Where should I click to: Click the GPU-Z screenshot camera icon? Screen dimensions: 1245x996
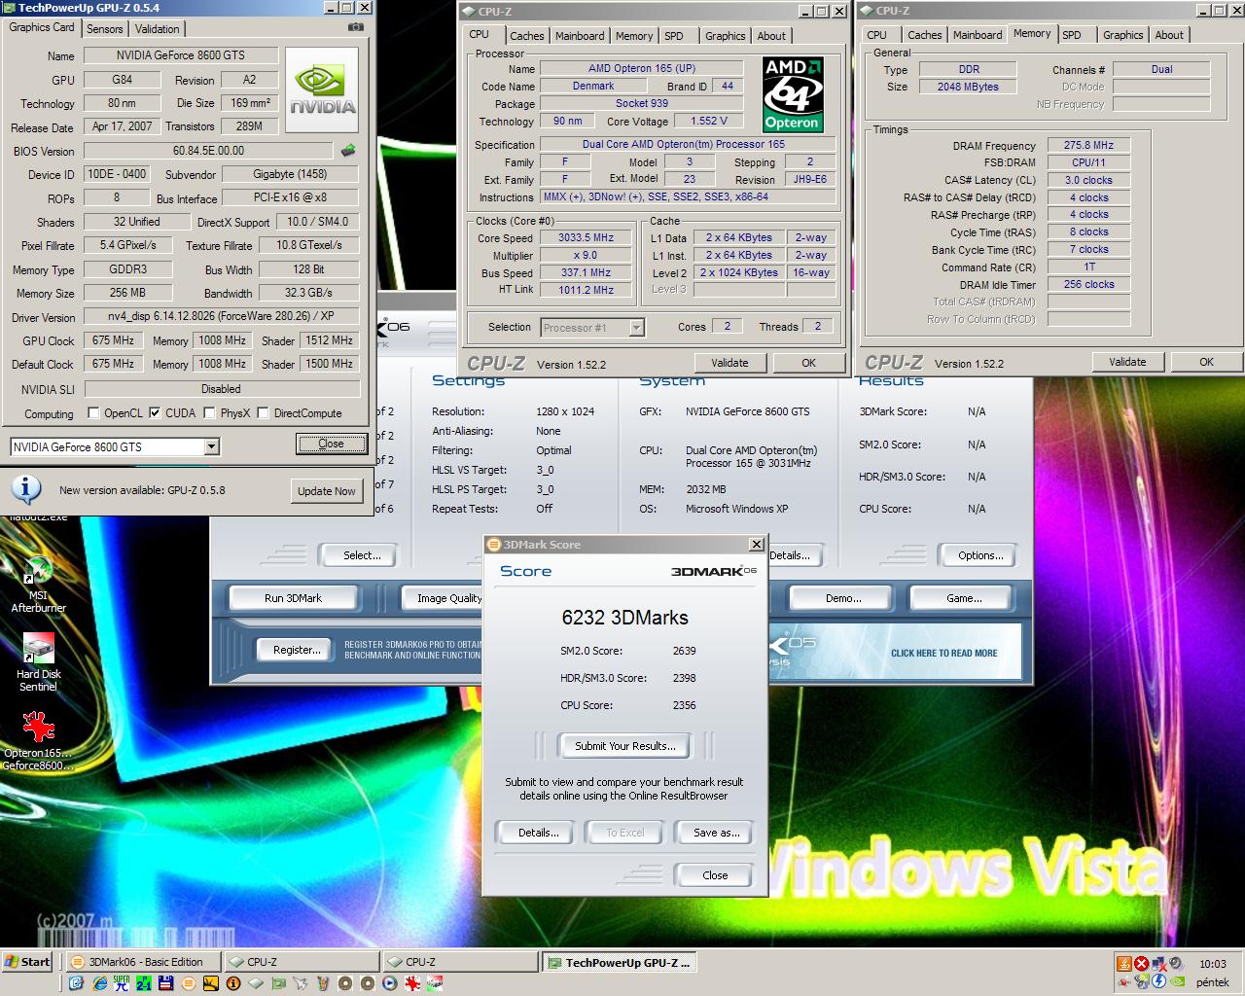click(x=355, y=27)
